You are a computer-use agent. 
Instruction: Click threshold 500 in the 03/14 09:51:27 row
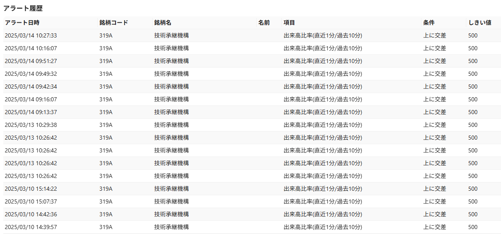(473, 61)
